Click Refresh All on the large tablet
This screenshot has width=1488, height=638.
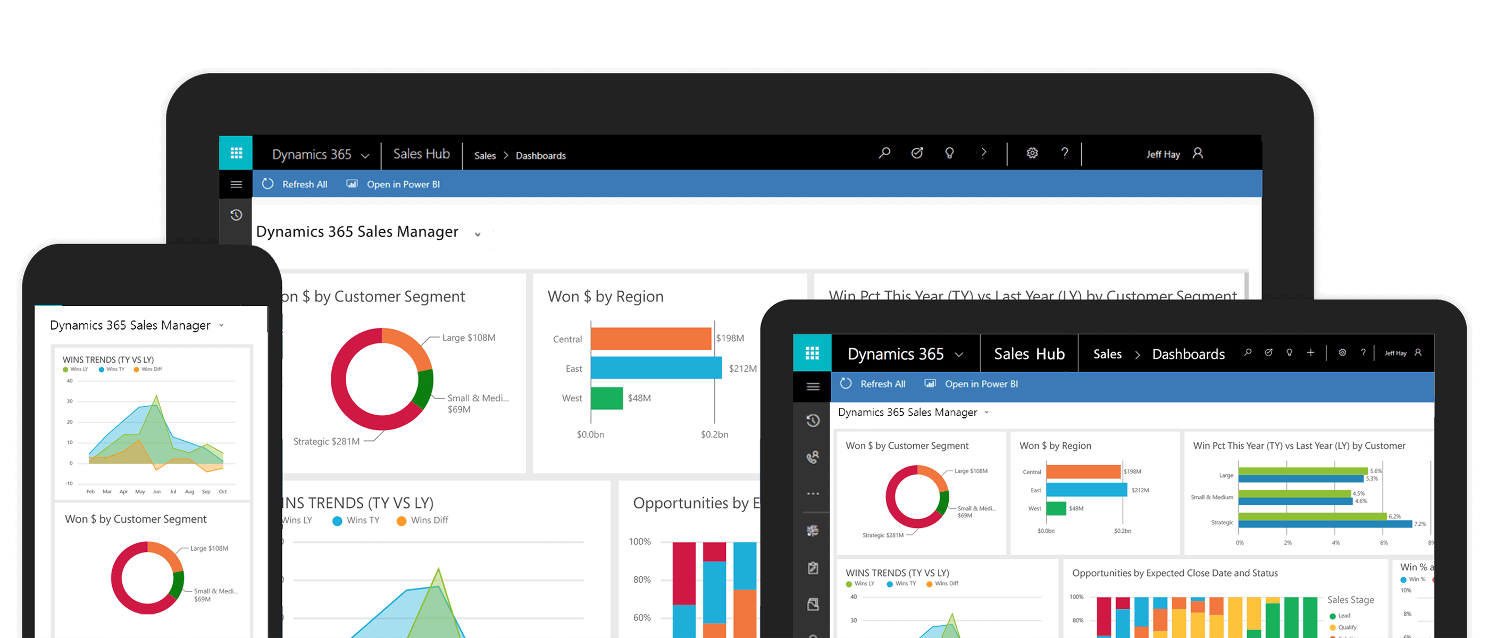coord(295,184)
